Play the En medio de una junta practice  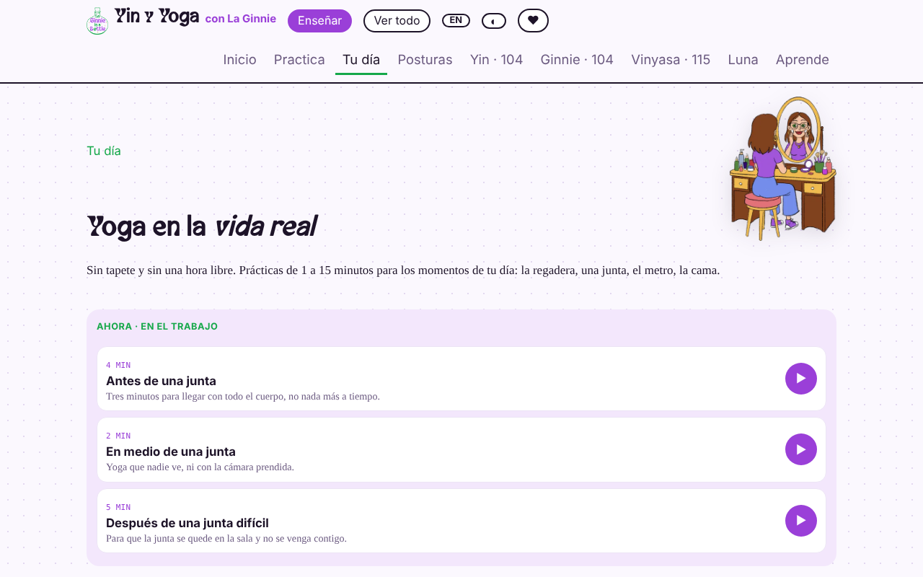801,449
